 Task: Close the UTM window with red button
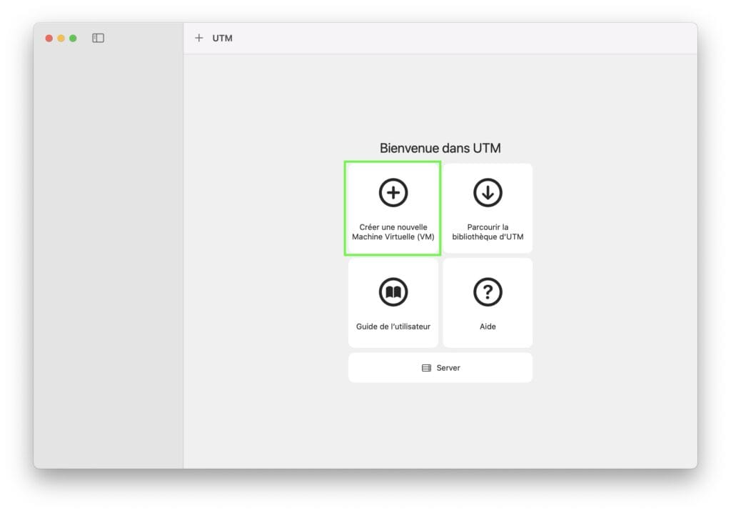click(x=49, y=39)
